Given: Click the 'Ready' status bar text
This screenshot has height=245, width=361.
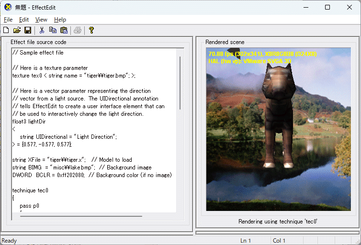Looking at the screenshot, I should pos(9,241).
